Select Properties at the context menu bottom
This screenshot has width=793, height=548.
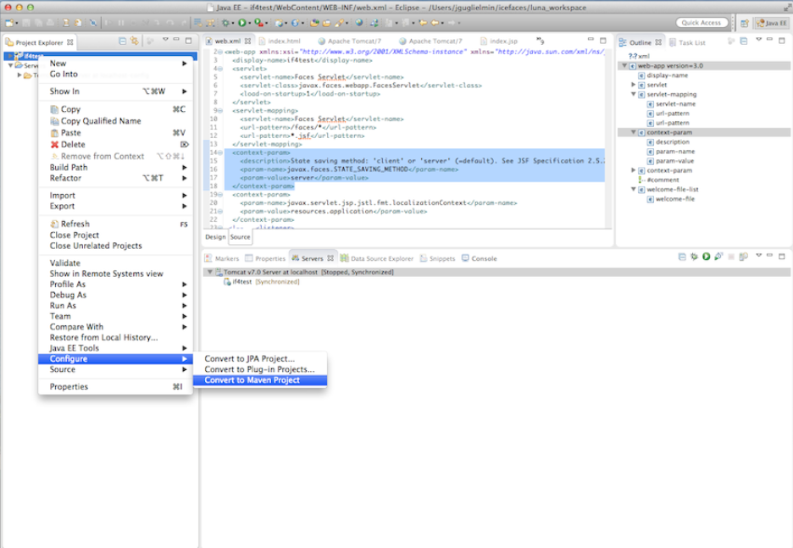(x=69, y=387)
